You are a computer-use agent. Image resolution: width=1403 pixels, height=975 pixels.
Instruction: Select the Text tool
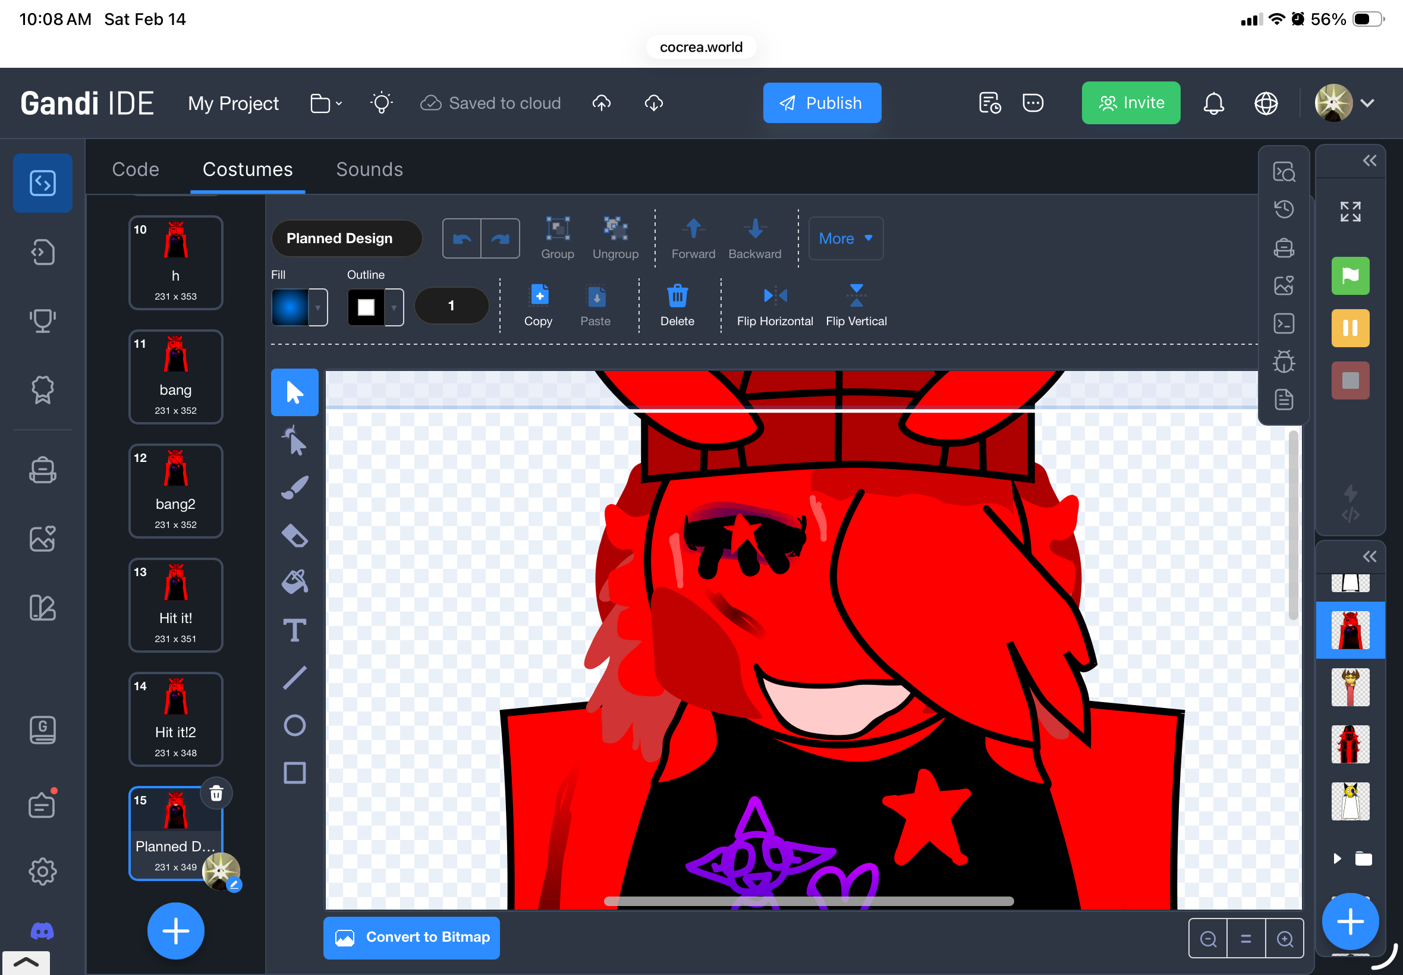click(x=294, y=630)
